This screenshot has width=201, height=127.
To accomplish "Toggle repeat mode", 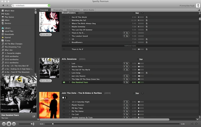I will point(196,124).
